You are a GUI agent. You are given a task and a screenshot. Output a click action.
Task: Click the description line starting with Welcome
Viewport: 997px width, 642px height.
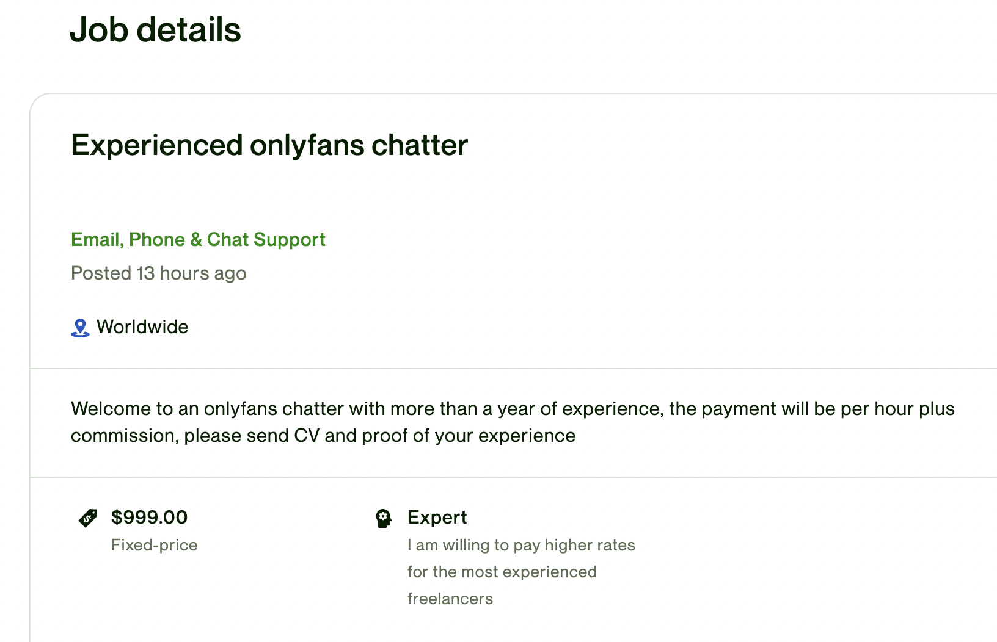tap(512, 409)
